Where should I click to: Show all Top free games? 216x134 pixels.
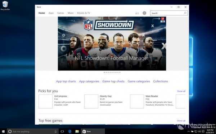click(181, 121)
